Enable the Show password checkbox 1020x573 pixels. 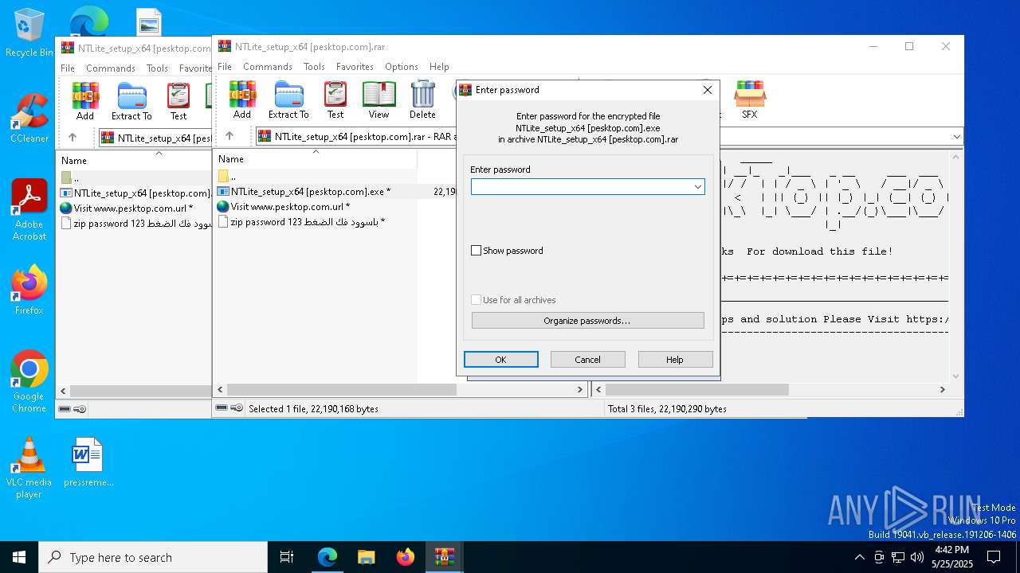[477, 251]
